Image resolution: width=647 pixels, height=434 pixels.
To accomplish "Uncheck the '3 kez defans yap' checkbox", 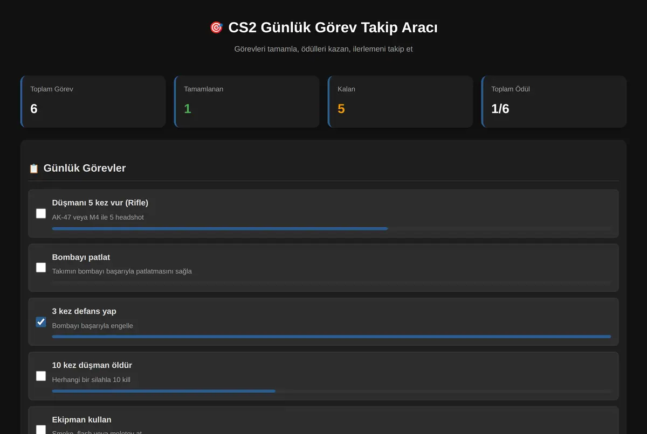I will click(41, 321).
